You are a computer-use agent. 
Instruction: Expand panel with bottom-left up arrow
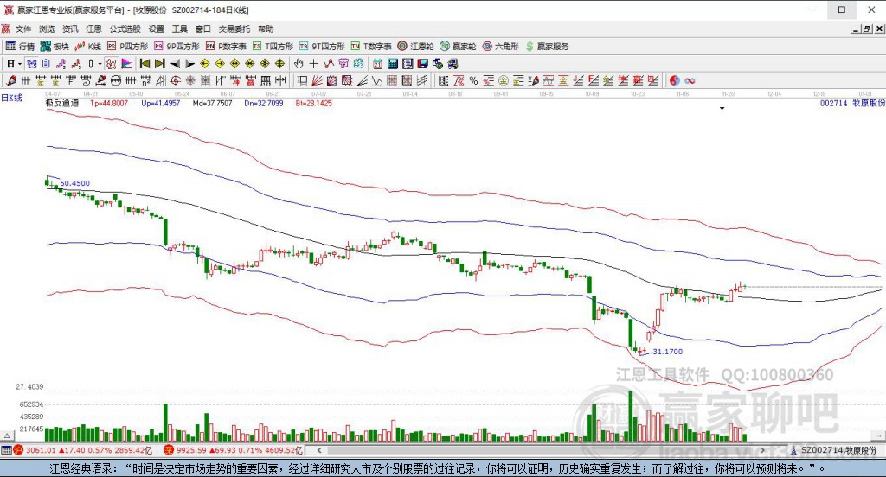pos(7,436)
